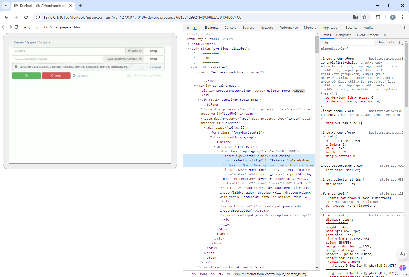Reload the inspected page preview
409x277 pixels.
16,27
